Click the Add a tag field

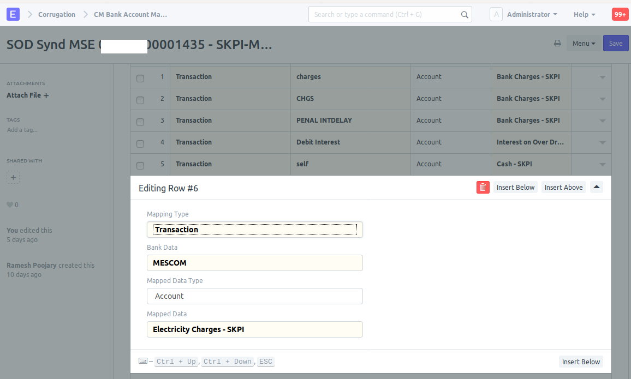pyautogui.click(x=22, y=130)
